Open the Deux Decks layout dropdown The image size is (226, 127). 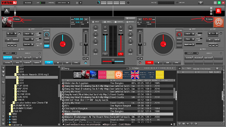click(63, 3)
